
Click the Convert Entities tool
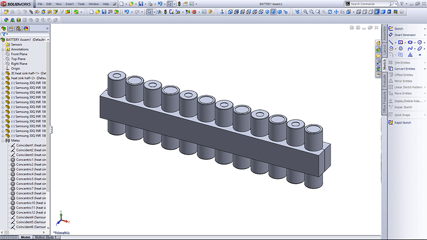pyautogui.click(x=402, y=69)
